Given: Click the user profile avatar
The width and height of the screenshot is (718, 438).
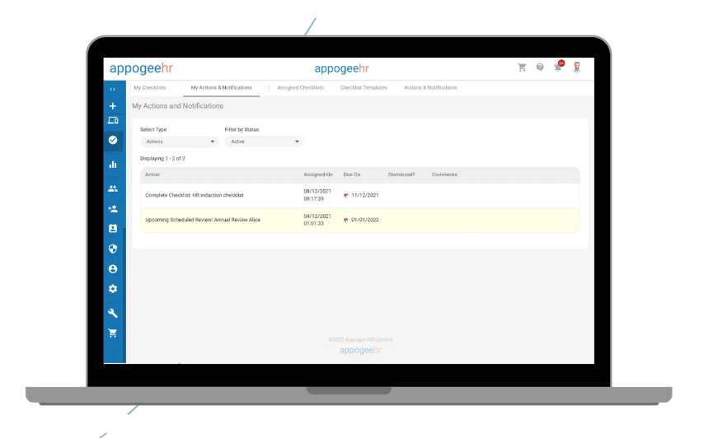Looking at the screenshot, I should point(577,68).
